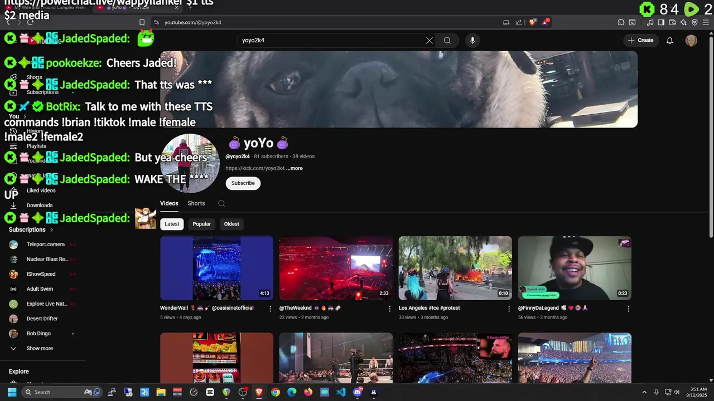Open Brave Rewards triangle icon
This screenshot has width=714, height=401.
pyautogui.click(x=546, y=22)
